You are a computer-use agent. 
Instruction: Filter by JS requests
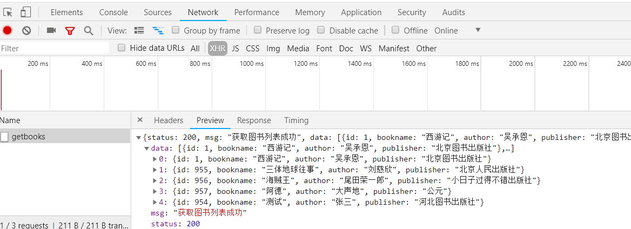coord(236,49)
